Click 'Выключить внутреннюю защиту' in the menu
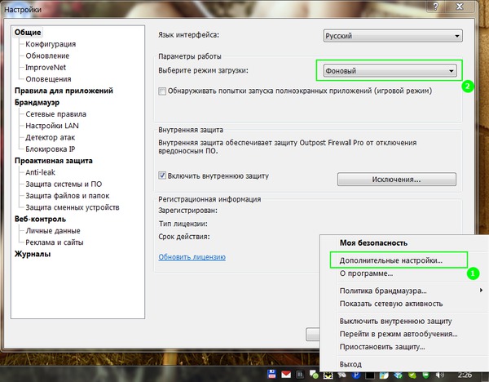Image resolution: width=489 pixels, height=382 pixels. pyautogui.click(x=395, y=321)
